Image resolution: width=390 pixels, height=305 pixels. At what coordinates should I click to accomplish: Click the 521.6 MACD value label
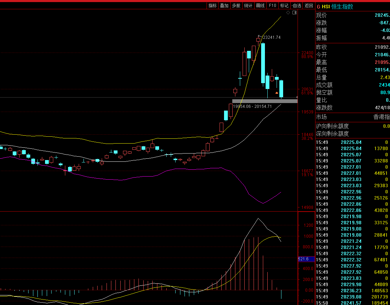(x=306, y=259)
